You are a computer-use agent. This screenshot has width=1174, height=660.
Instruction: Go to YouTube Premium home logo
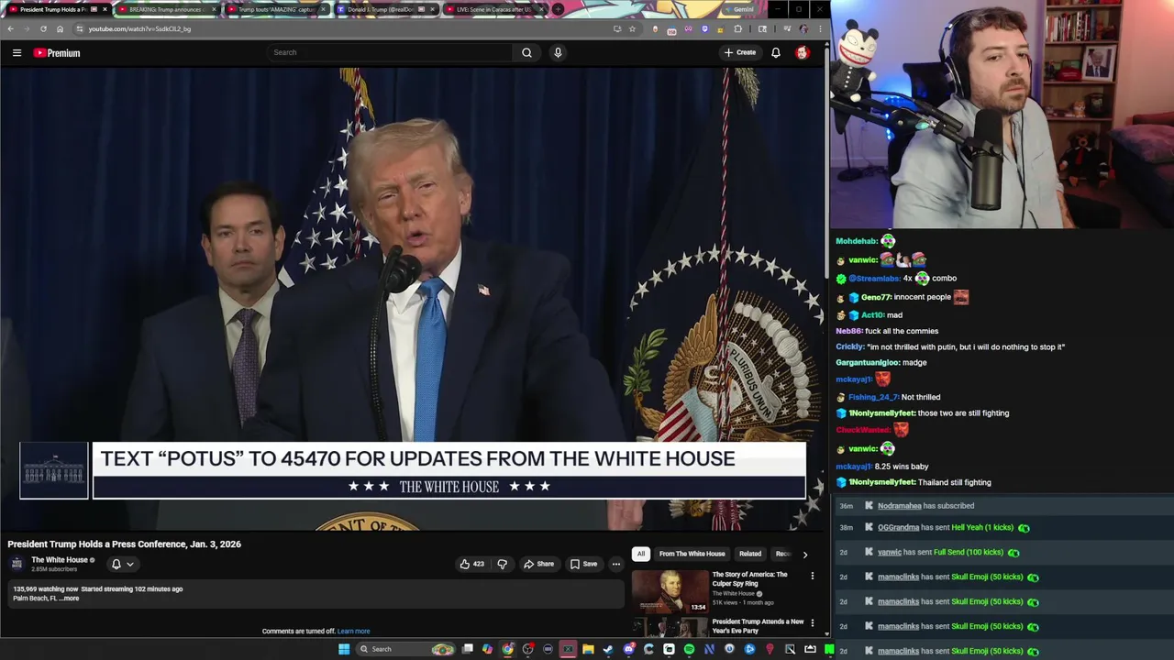[x=57, y=53]
